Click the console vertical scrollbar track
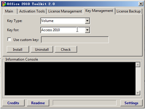 click(x=138, y=79)
